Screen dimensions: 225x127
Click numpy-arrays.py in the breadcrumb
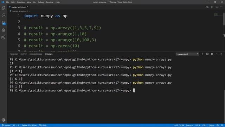(19, 11)
